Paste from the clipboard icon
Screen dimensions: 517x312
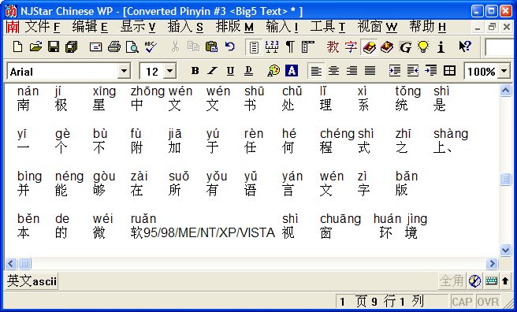pos(211,46)
